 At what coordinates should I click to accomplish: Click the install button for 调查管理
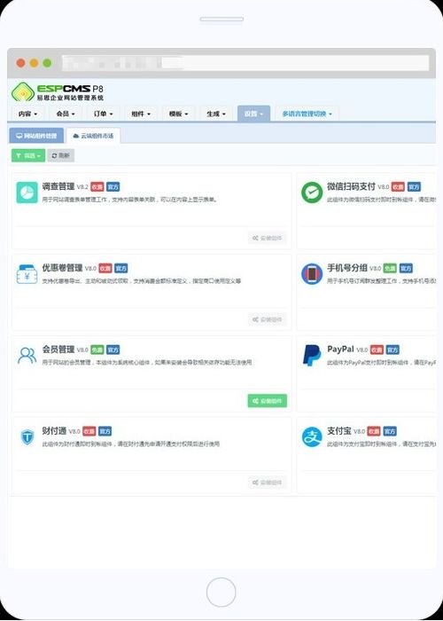point(268,238)
